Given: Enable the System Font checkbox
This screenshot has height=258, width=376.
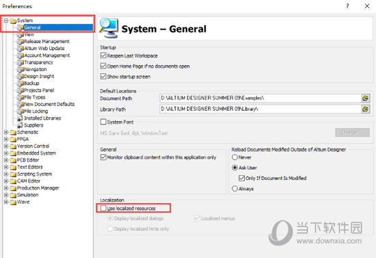Looking at the screenshot, I should pos(103,122).
